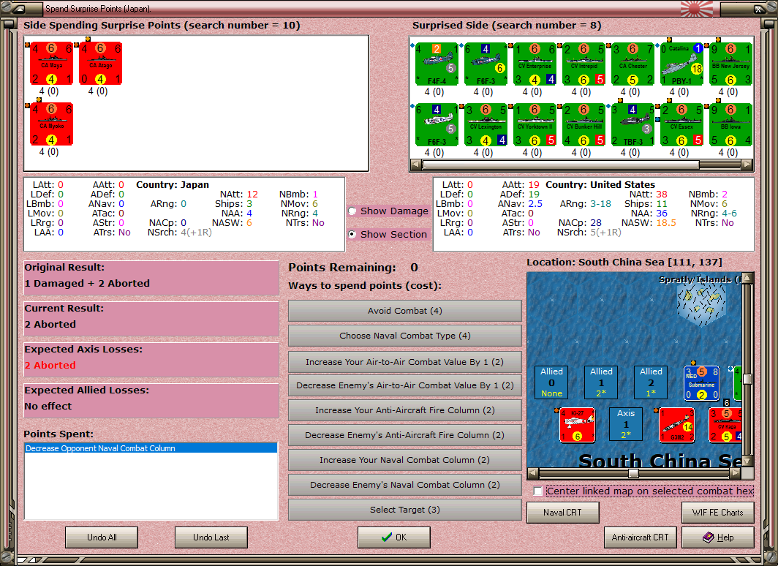Open the Help button
Image resolution: width=778 pixels, height=566 pixels.
click(718, 537)
